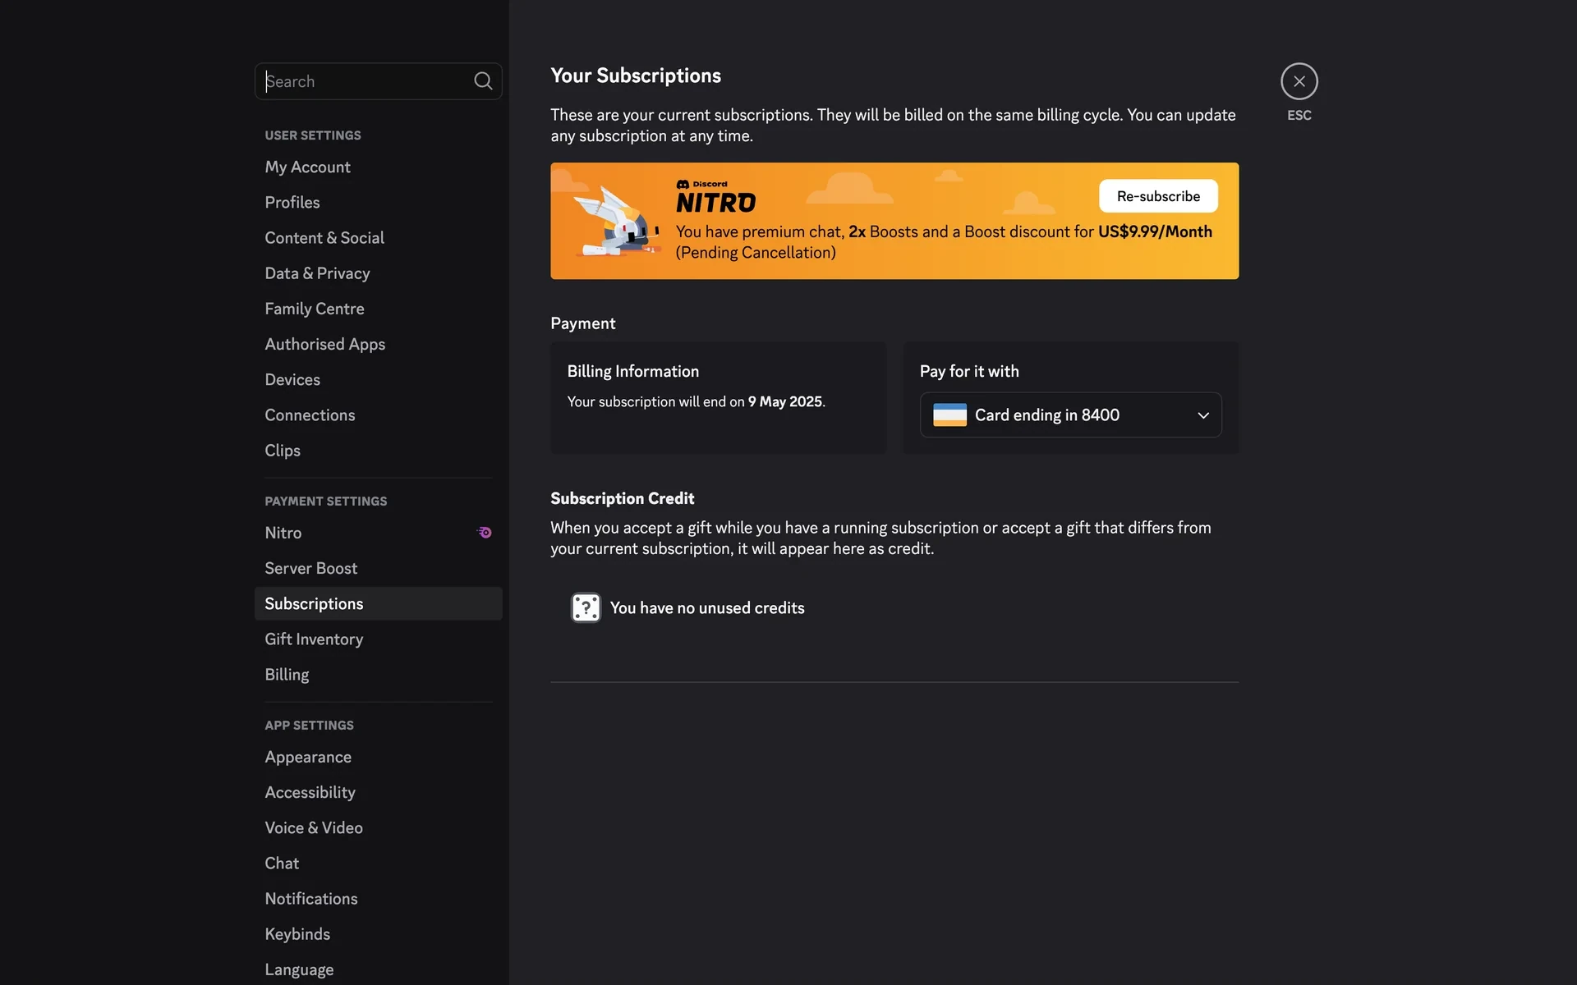Open Family Centre
The image size is (1577, 985).
[378, 309]
